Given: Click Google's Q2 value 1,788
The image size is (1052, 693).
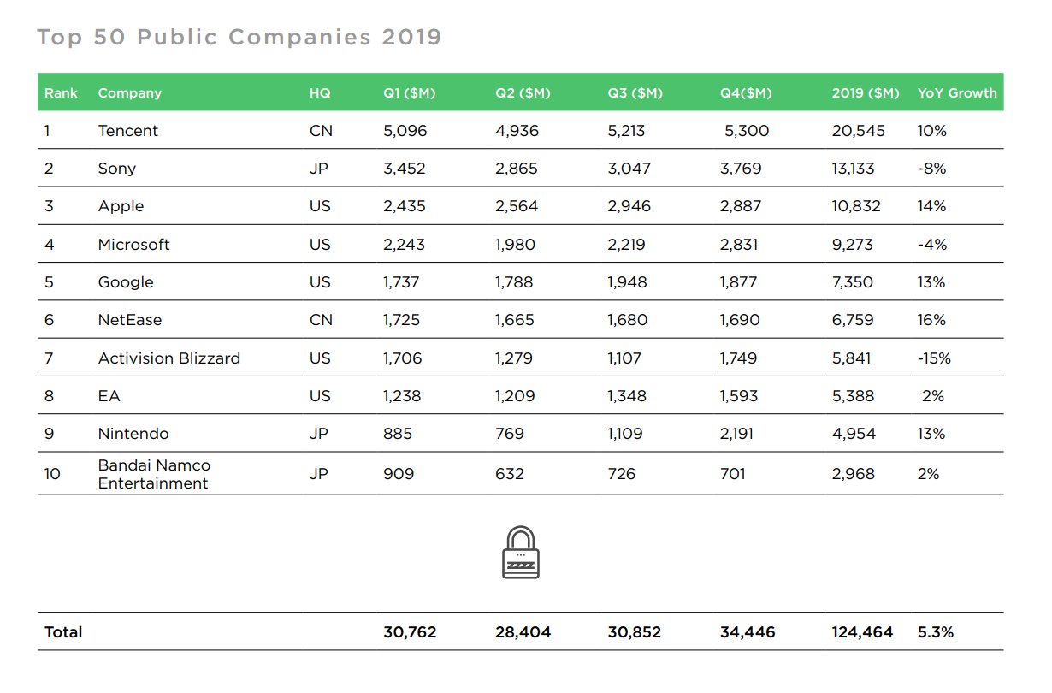Looking at the screenshot, I should tap(515, 282).
